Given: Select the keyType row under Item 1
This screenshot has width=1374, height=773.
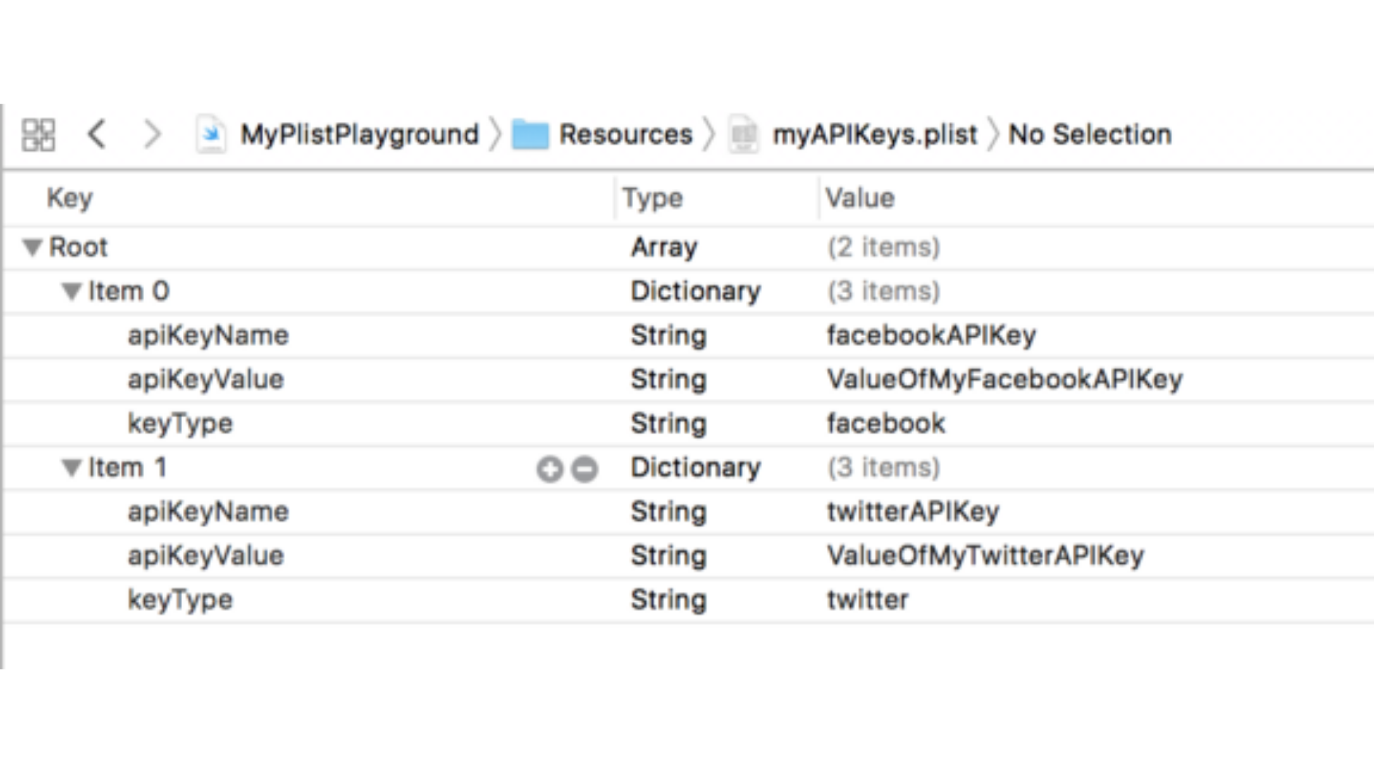Looking at the screenshot, I should [180, 600].
